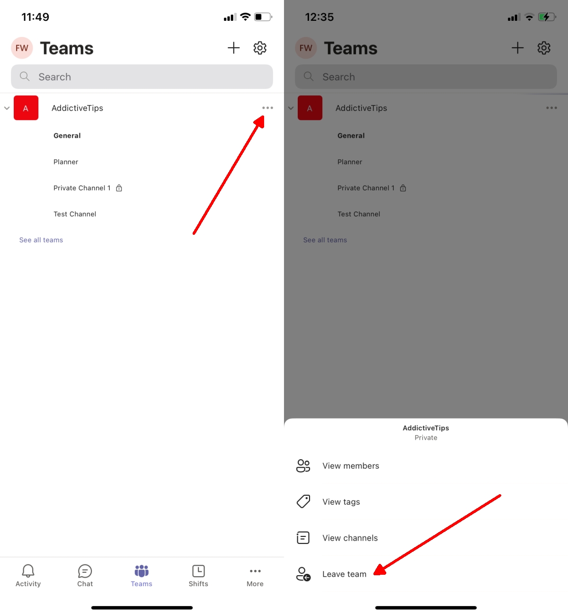Open the Shifts clock tab
The height and width of the screenshot is (615, 568).
(x=198, y=575)
